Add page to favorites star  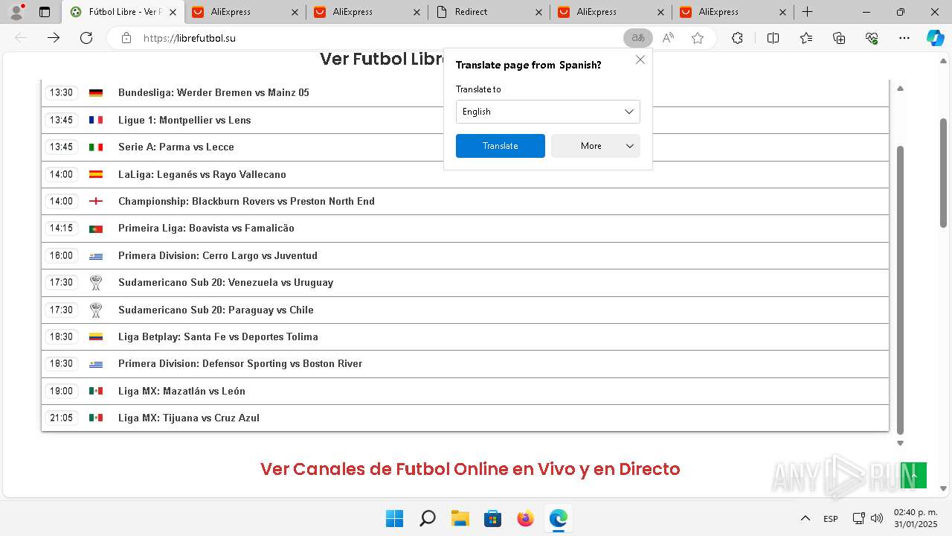click(x=698, y=38)
